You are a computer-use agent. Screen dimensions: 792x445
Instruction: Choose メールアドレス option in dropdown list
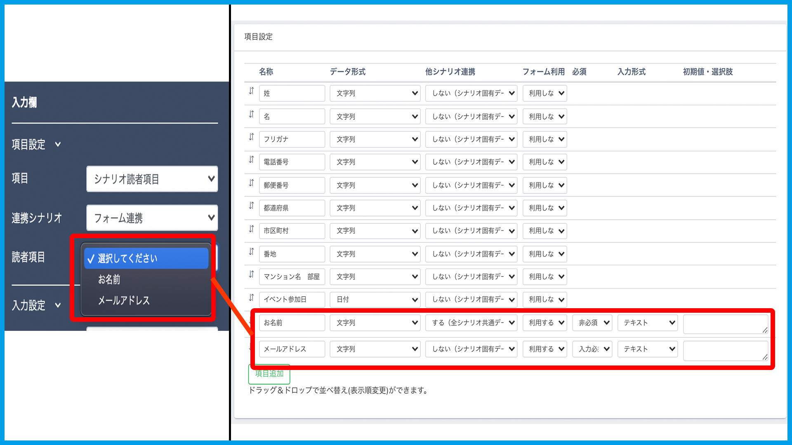tap(124, 300)
